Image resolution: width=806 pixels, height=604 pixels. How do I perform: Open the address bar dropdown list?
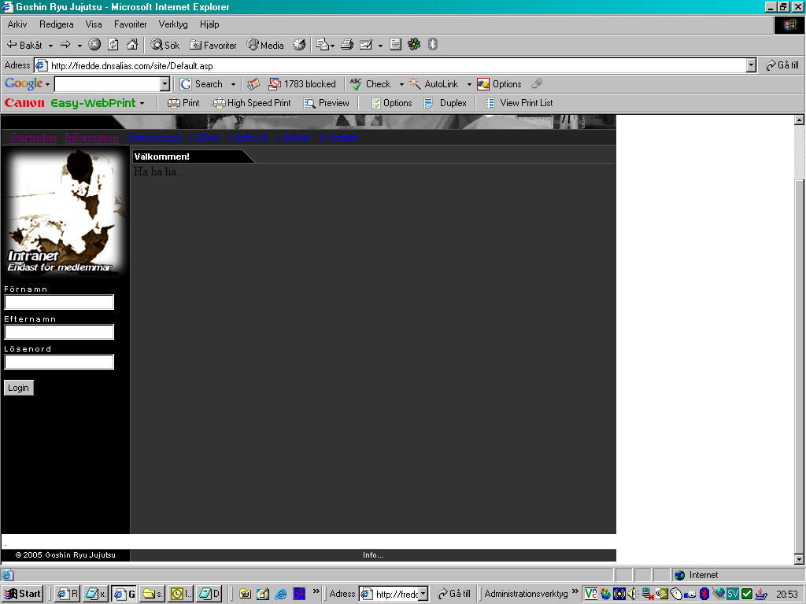pyautogui.click(x=751, y=65)
